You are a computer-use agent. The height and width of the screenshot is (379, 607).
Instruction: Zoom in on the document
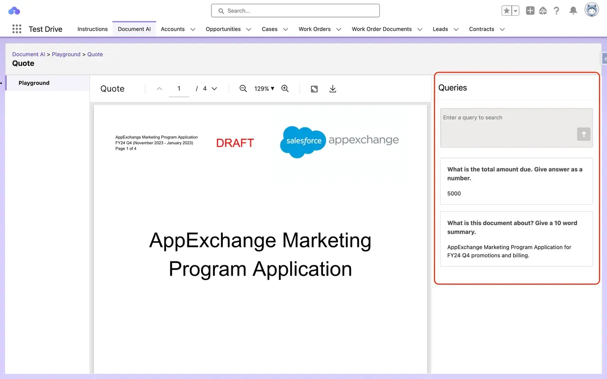click(x=285, y=89)
